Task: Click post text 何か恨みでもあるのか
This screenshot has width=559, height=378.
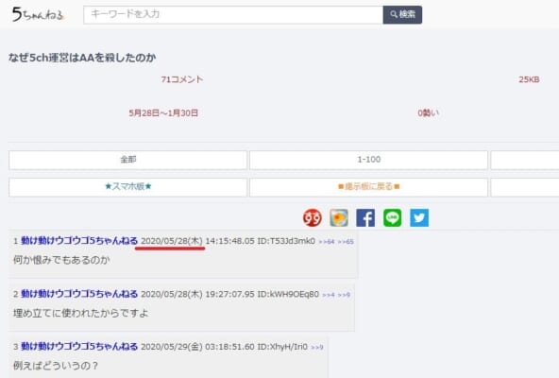Action: point(61,260)
